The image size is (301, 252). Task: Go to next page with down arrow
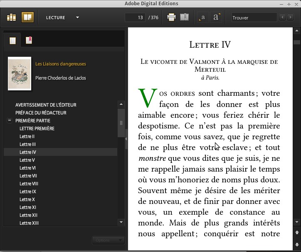(x=297, y=245)
